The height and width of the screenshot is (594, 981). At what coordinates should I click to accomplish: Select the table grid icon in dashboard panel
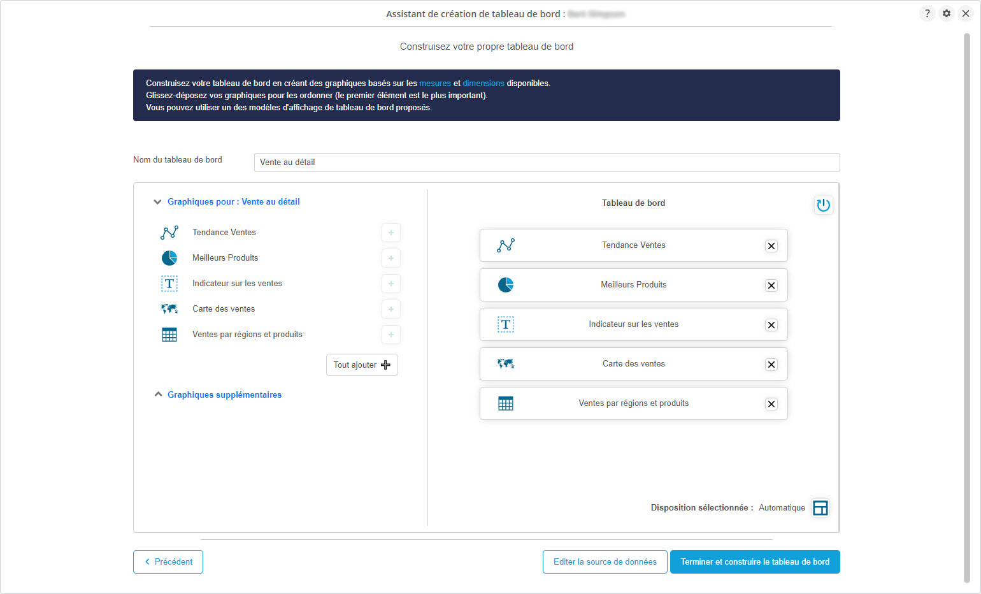tap(506, 403)
